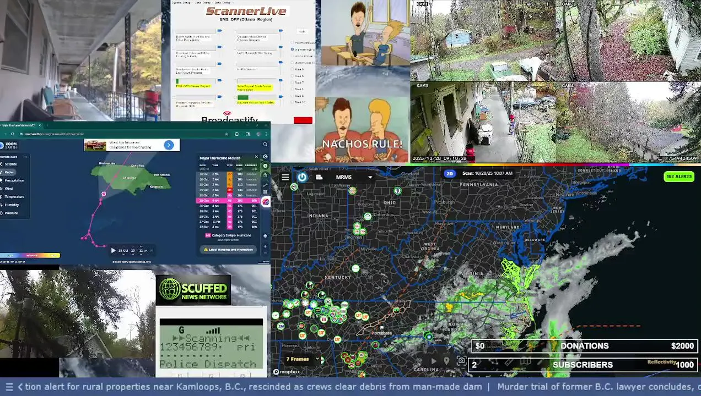Step the timeline hour down arrow
The width and height of the screenshot is (701, 396).
133,255
